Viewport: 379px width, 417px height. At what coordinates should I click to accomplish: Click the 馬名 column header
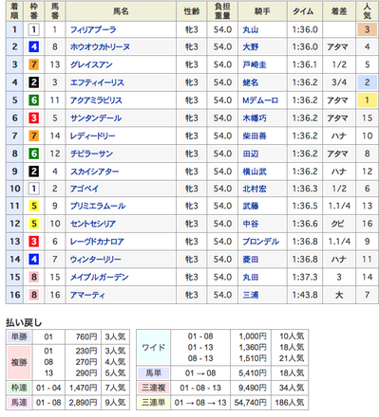pos(121,11)
